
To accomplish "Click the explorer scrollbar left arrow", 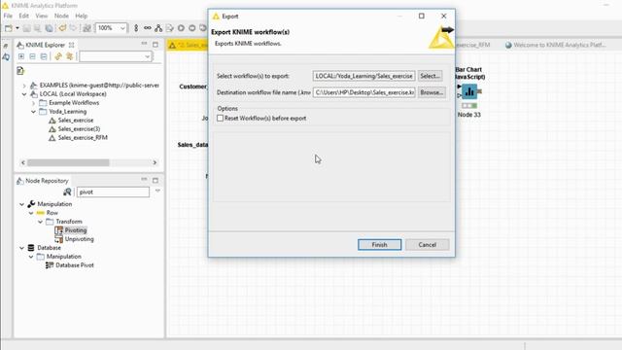I will pyautogui.click(x=22, y=162).
